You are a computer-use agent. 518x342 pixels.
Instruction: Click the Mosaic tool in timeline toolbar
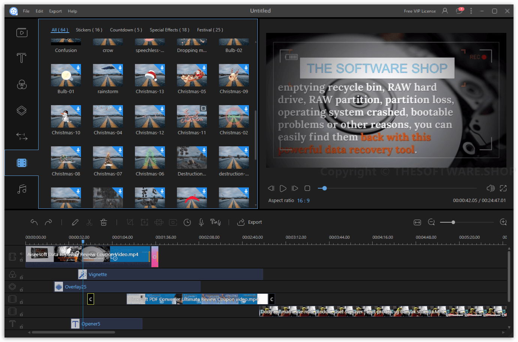[159, 222]
